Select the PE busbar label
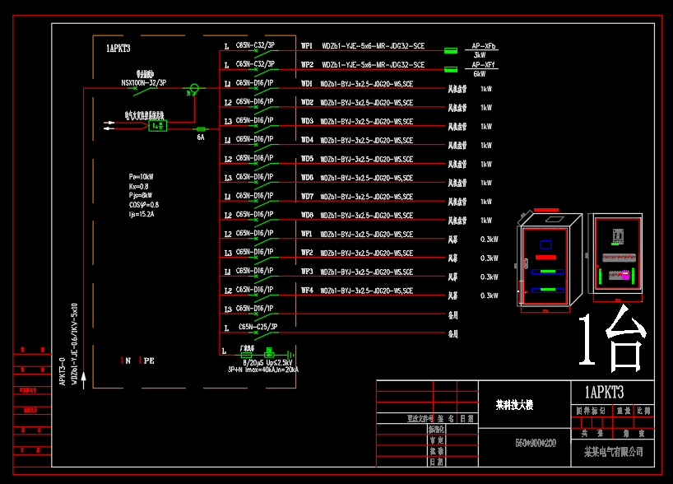The height and width of the screenshot is (484, 673). (x=149, y=361)
